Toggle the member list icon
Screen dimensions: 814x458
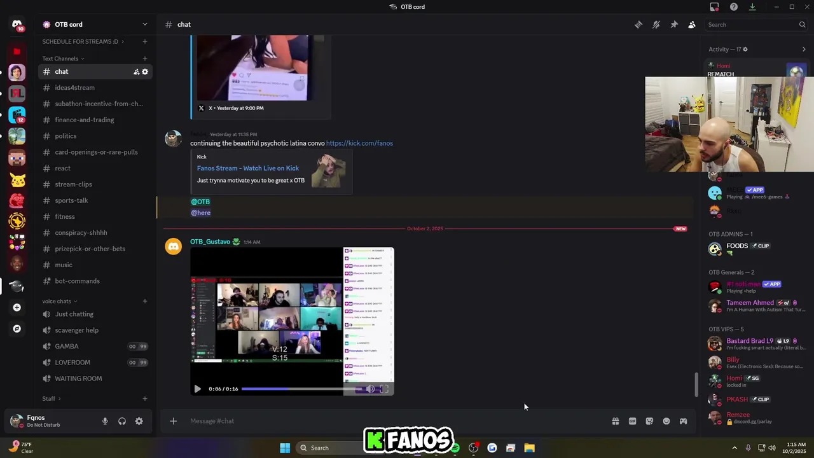point(692,24)
